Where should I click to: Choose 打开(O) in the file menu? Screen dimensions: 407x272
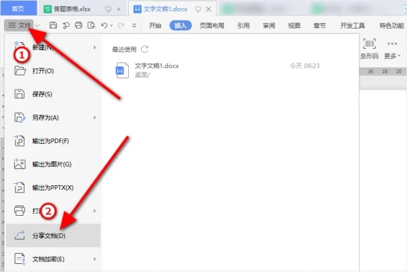tap(53, 71)
